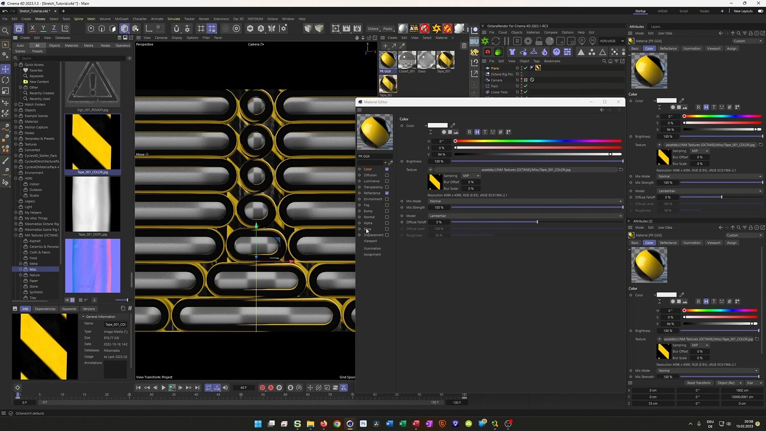
Task: Switch Asset Browser to the Materials tab
Action: click(71, 45)
